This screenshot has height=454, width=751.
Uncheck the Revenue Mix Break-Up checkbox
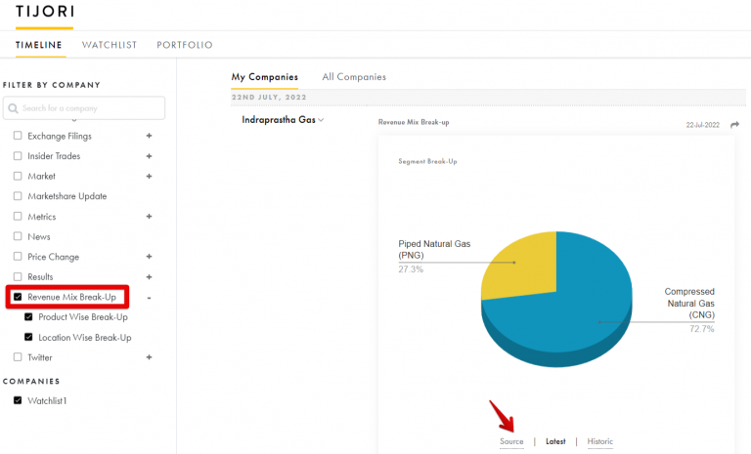point(18,297)
